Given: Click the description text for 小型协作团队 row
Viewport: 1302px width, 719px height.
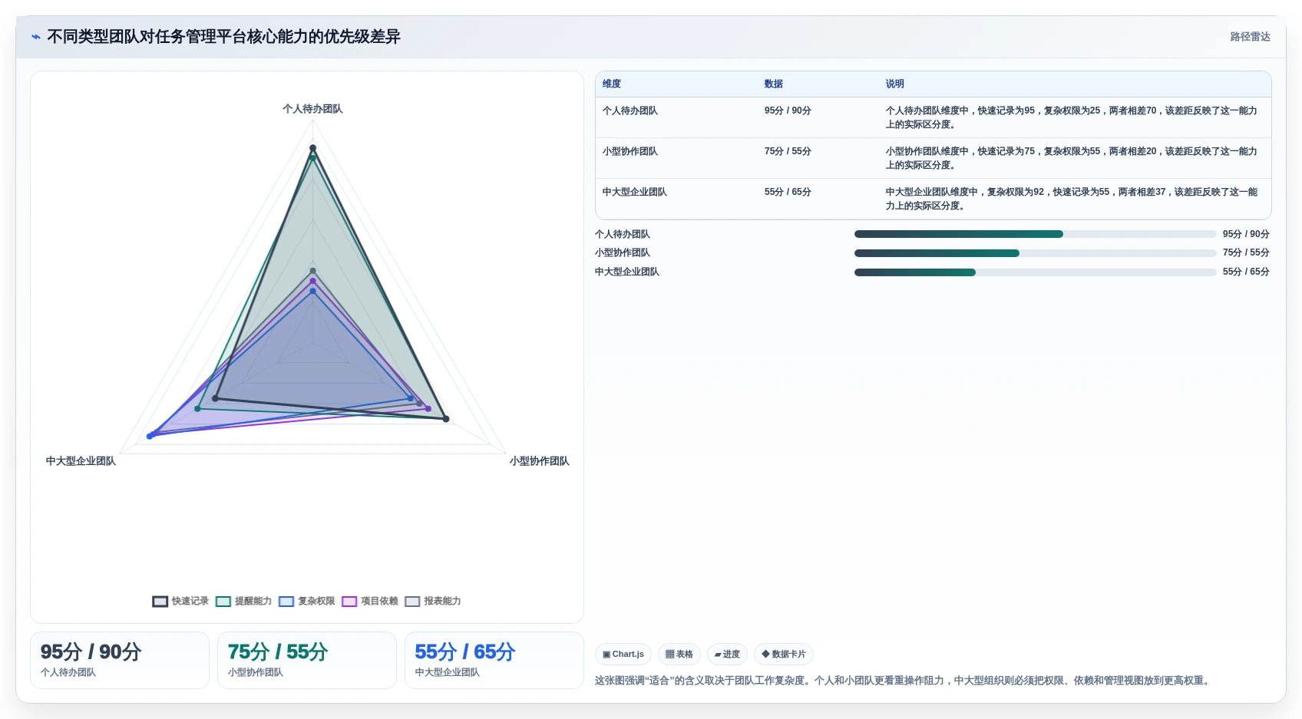Looking at the screenshot, I should click(1072, 158).
